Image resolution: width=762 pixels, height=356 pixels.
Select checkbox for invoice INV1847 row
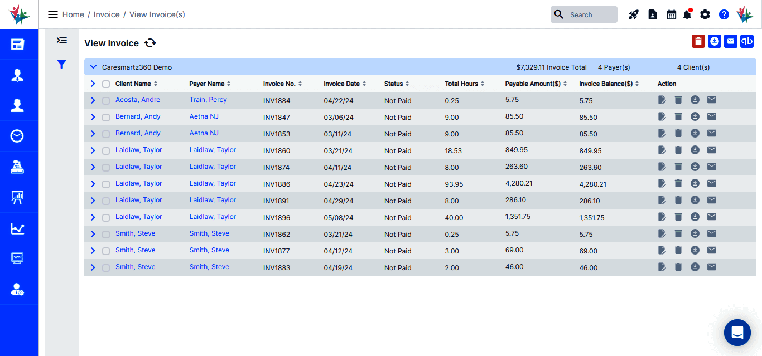(106, 118)
